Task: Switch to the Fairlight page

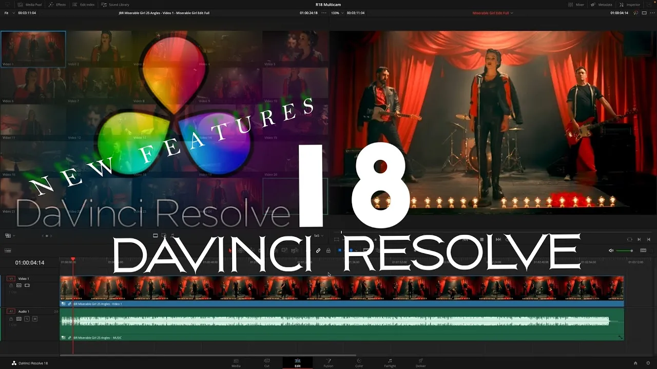Action: [x=390, y=363]
